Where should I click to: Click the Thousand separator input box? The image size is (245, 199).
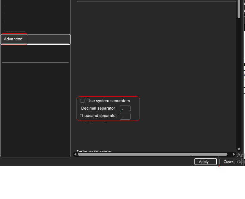coord(125,116)
